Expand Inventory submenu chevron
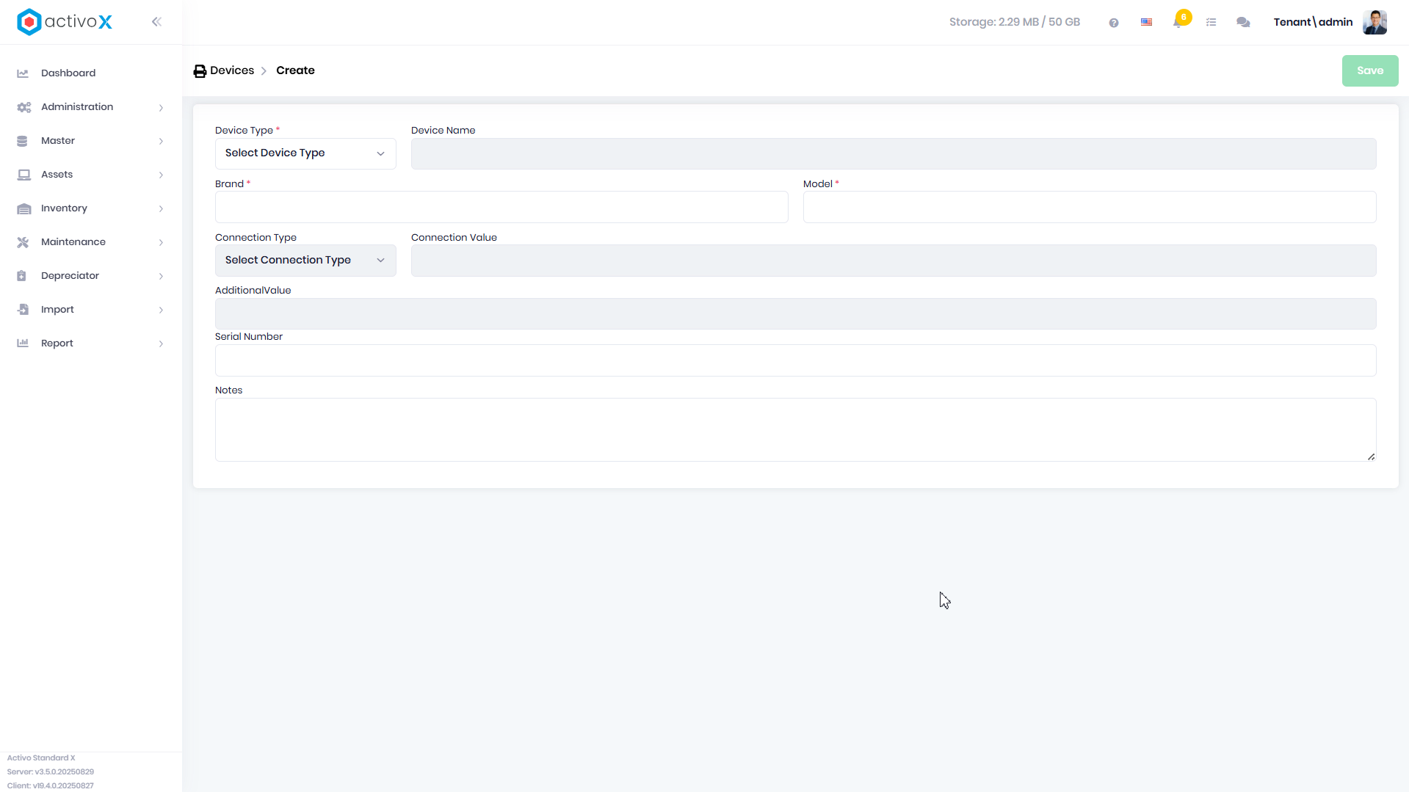Screen dimensions: 1409x792 point(161,209)
